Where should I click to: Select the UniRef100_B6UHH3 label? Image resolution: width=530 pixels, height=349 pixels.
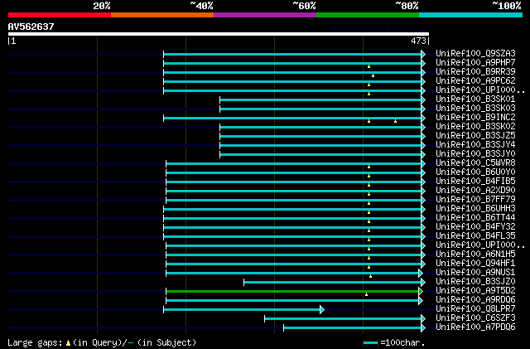click(475, 209)
